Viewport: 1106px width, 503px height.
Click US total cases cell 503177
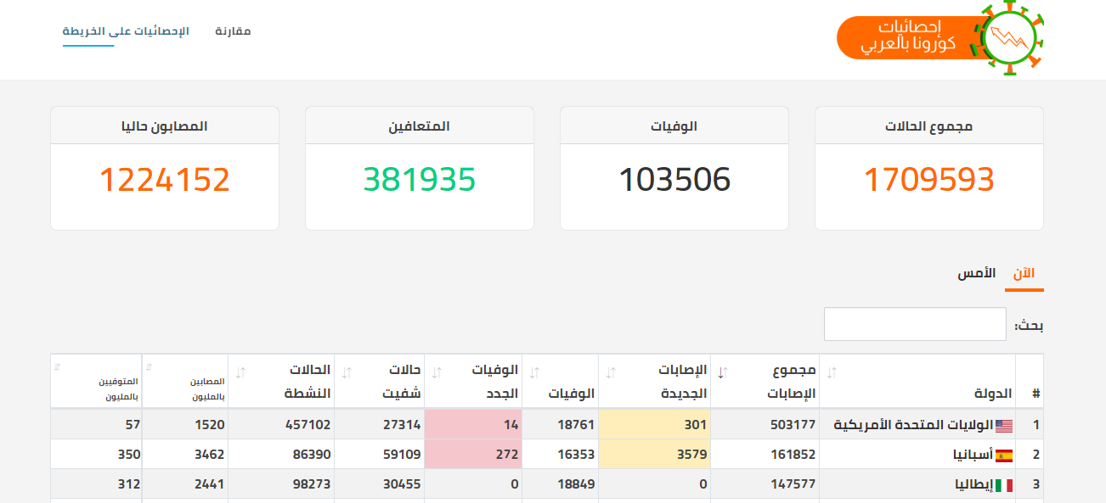[765, 424]
